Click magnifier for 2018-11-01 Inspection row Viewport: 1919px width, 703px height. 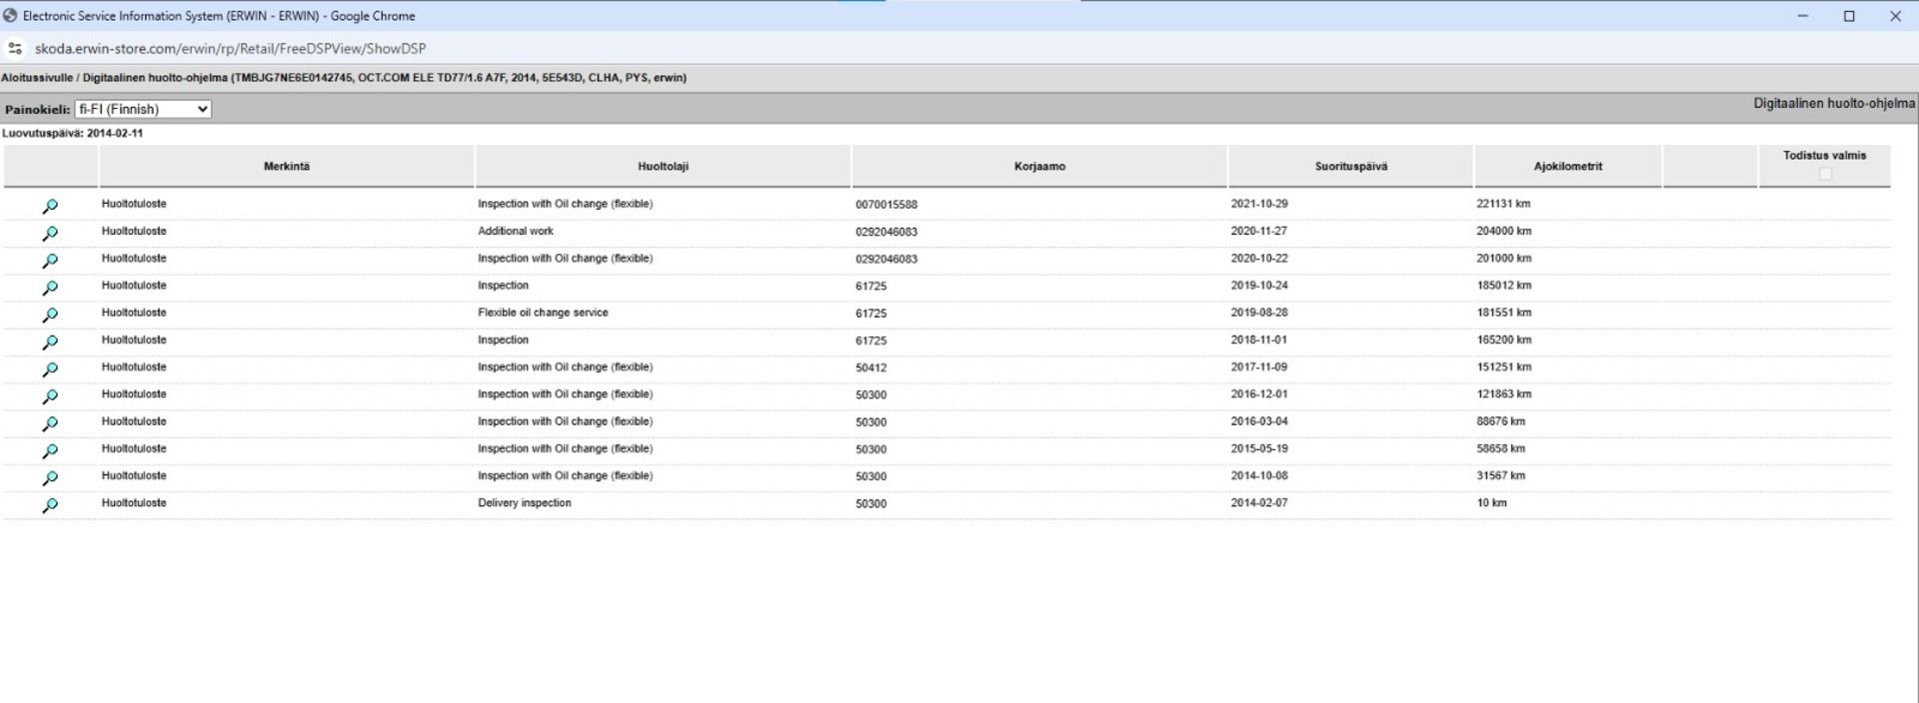click(50, 342)
